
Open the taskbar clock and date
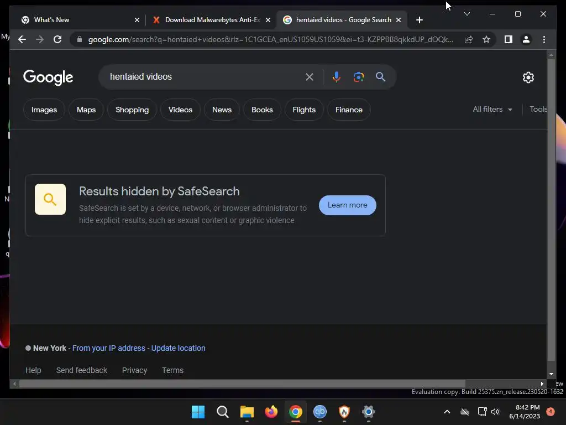(525, 412)
